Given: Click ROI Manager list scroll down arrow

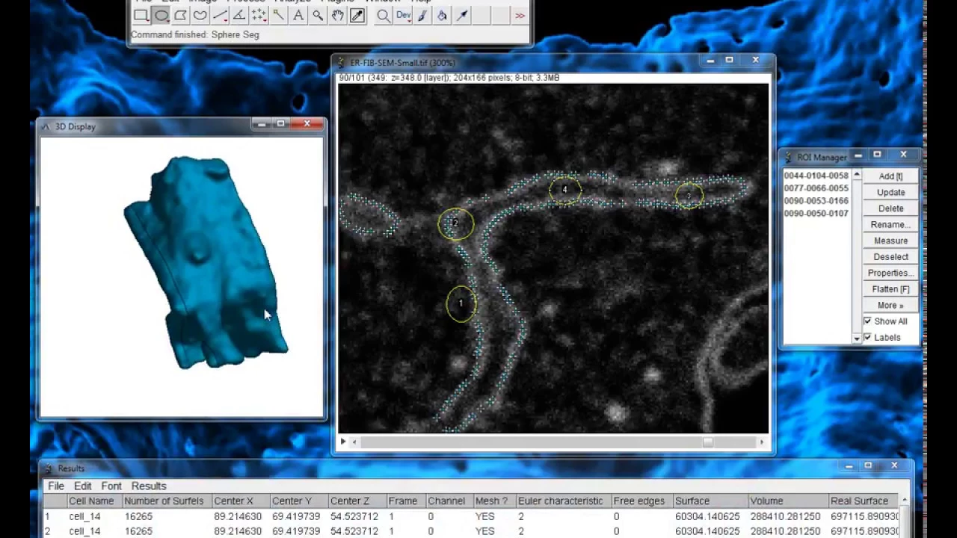Looking at the screenshot, I should [x=857, y=339].
